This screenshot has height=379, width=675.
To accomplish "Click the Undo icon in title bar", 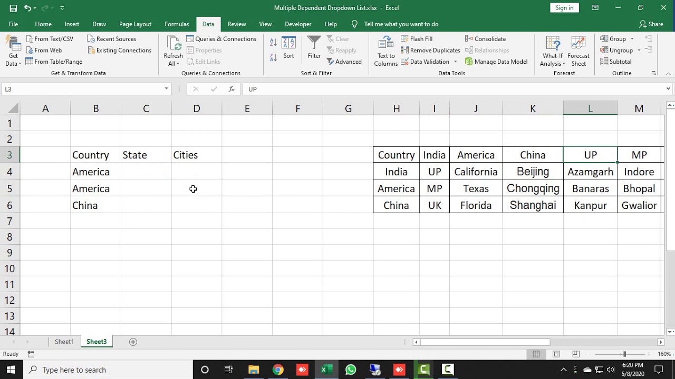I will 27,8.
